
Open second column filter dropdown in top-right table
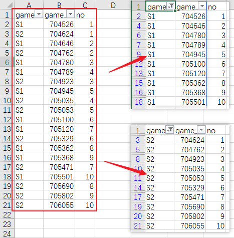(202, 6)
